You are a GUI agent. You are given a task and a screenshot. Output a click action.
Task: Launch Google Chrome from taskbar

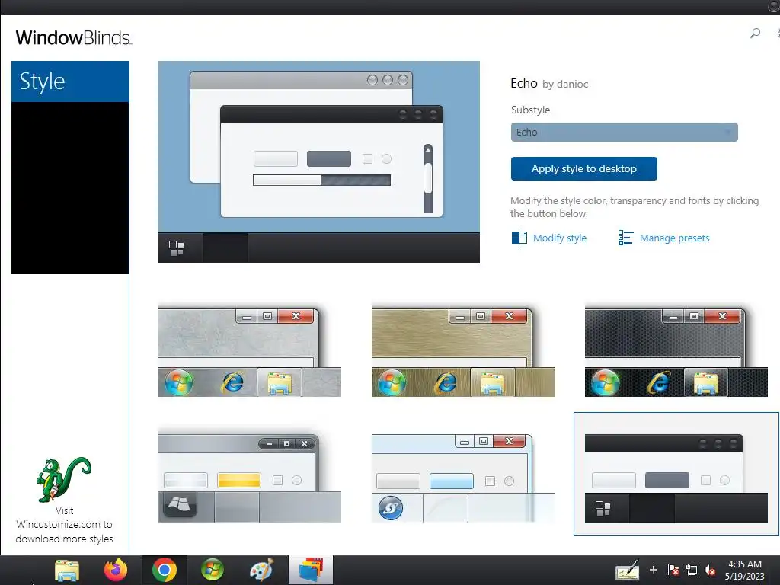pyautogui.click(x=165, y=570)
